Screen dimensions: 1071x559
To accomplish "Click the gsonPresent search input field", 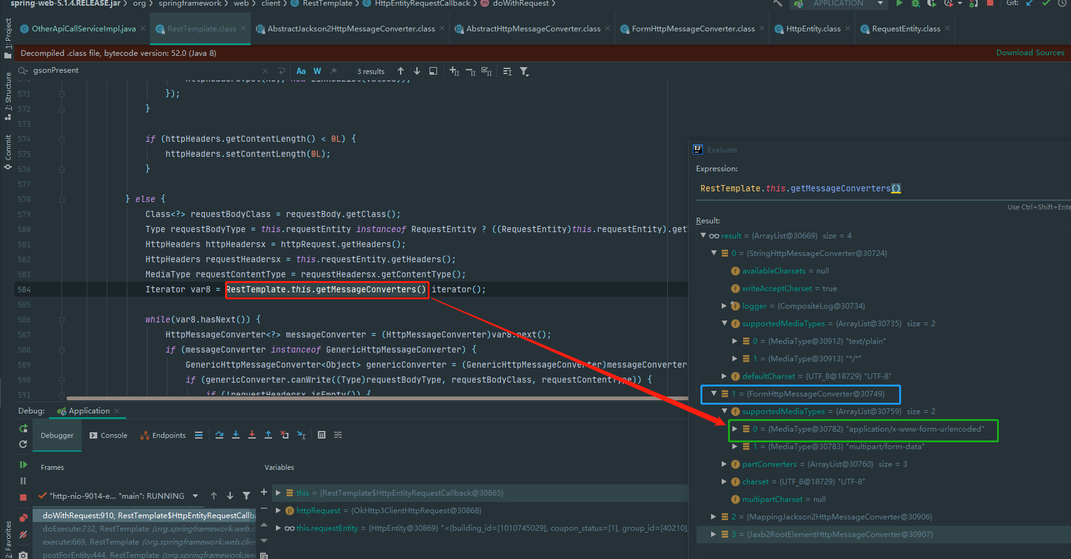I will [x=145, y=70].
